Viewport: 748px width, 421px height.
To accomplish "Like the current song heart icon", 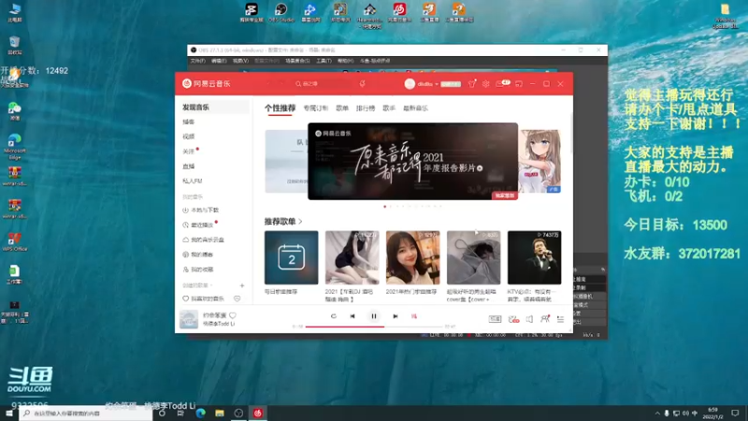I will tap(233, 315).
